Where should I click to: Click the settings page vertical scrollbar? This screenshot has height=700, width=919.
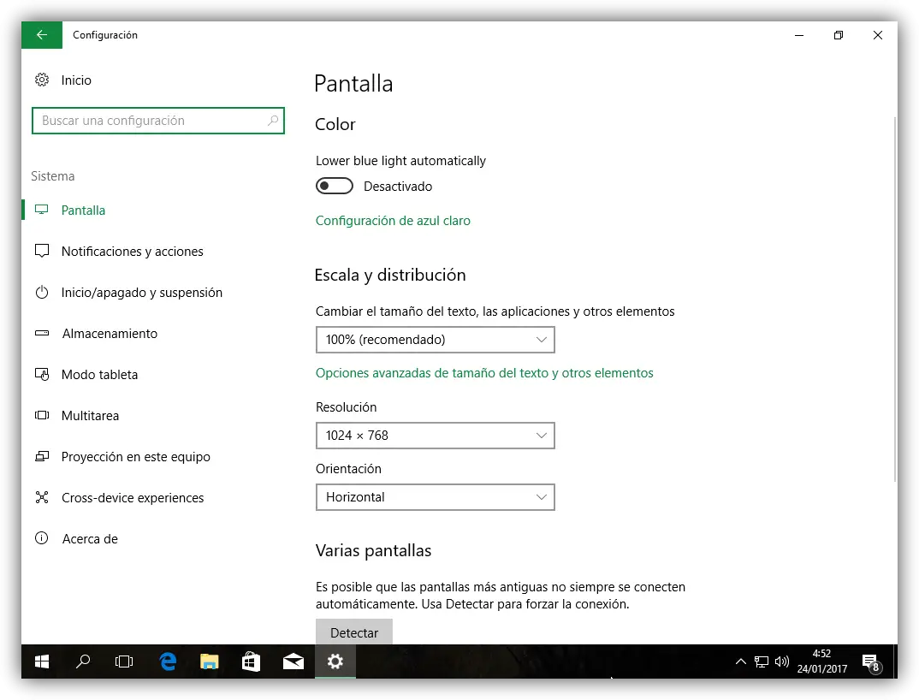(895, 299)
